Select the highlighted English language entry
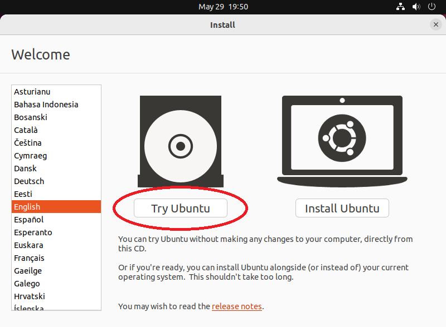Image resolution: width=446 pixels, height=327 pixels. [x=56, y=207]
